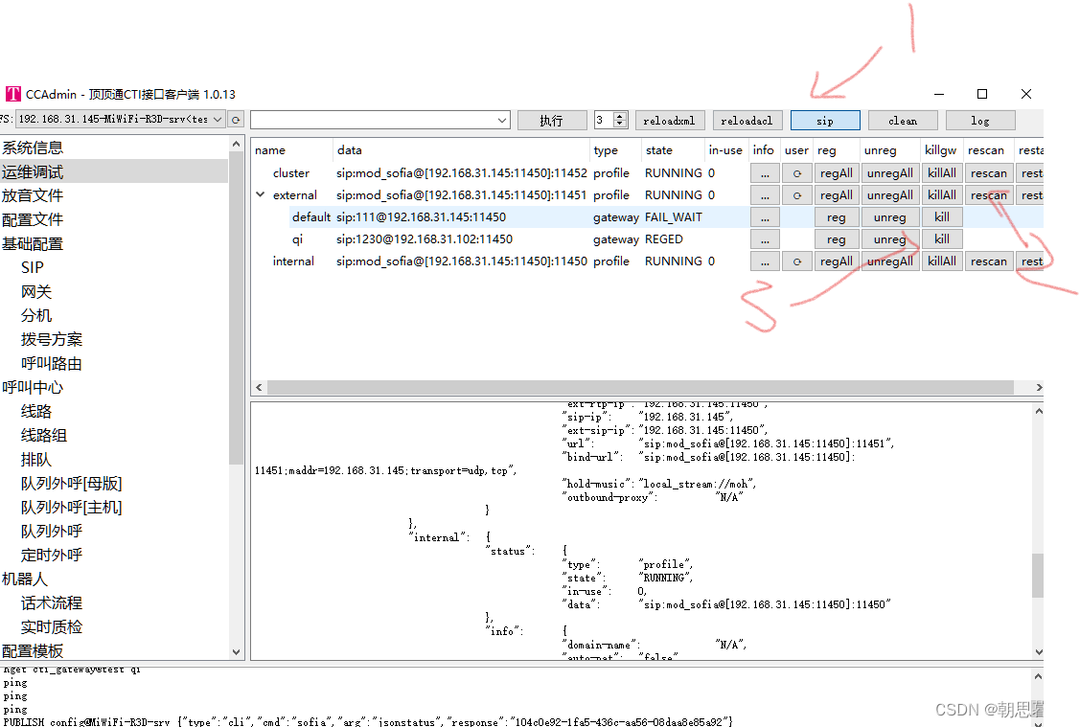Click regAll on the internal row
This screenshot has width=1080, height=727.
[837, 261]
